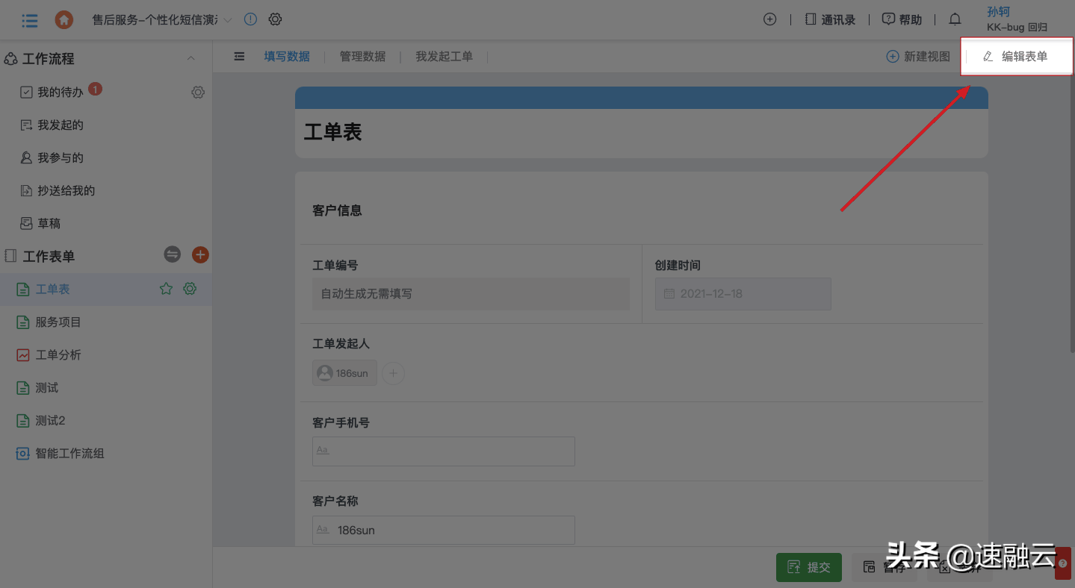Favorite 工单表 with star icon

(166, 289)
